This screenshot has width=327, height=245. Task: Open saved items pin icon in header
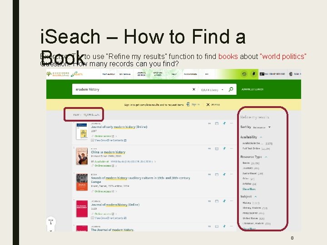[254, 74]
